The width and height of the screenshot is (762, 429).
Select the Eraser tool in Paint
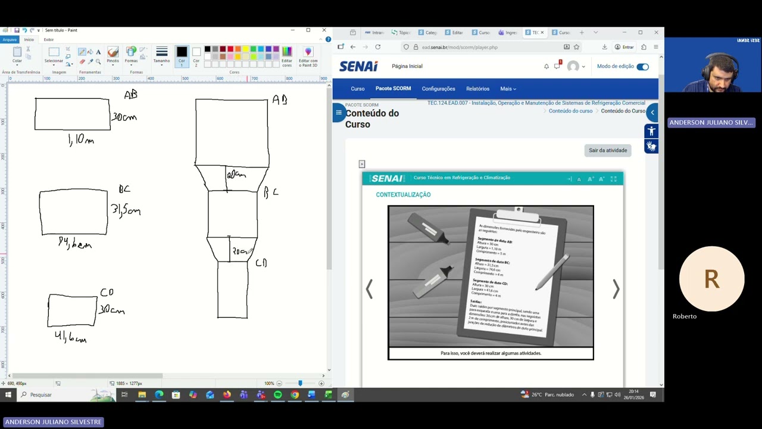point(82,61)
